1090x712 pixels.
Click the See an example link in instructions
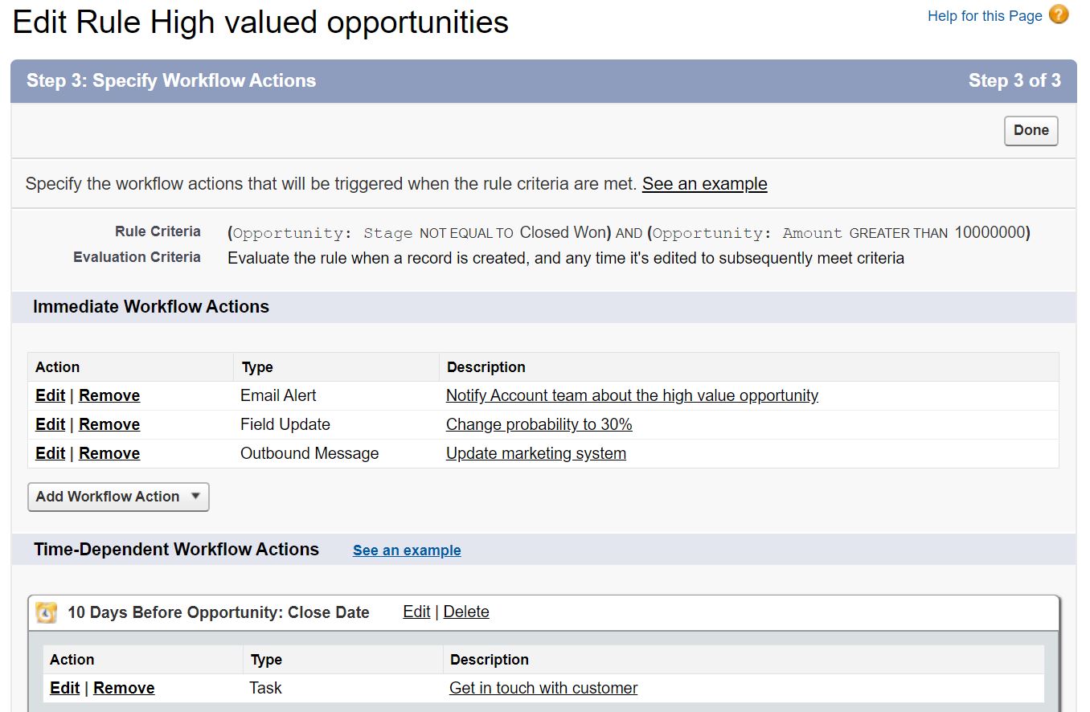pos(704,184)
